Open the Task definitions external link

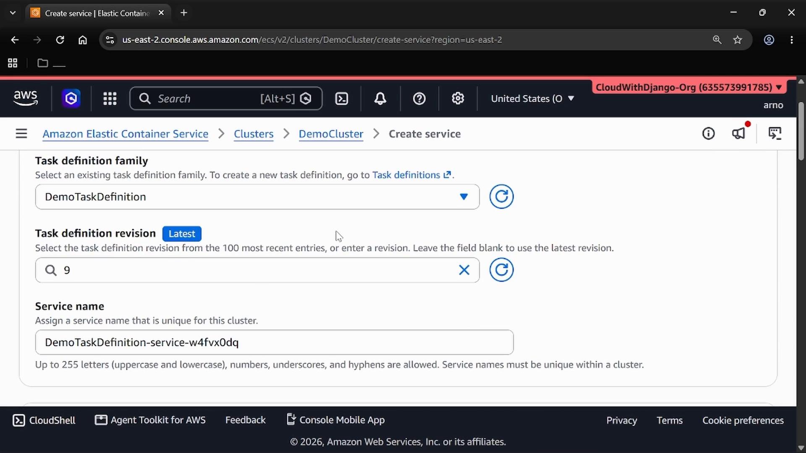(x=411, y=175)
